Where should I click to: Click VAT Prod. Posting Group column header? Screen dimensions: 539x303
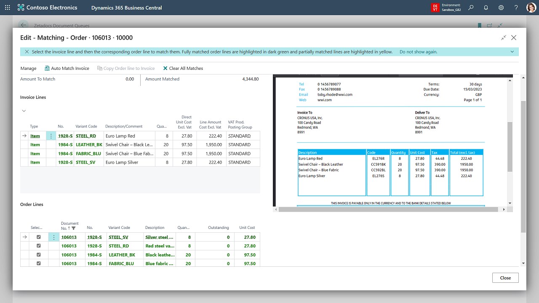coord(240,125)
